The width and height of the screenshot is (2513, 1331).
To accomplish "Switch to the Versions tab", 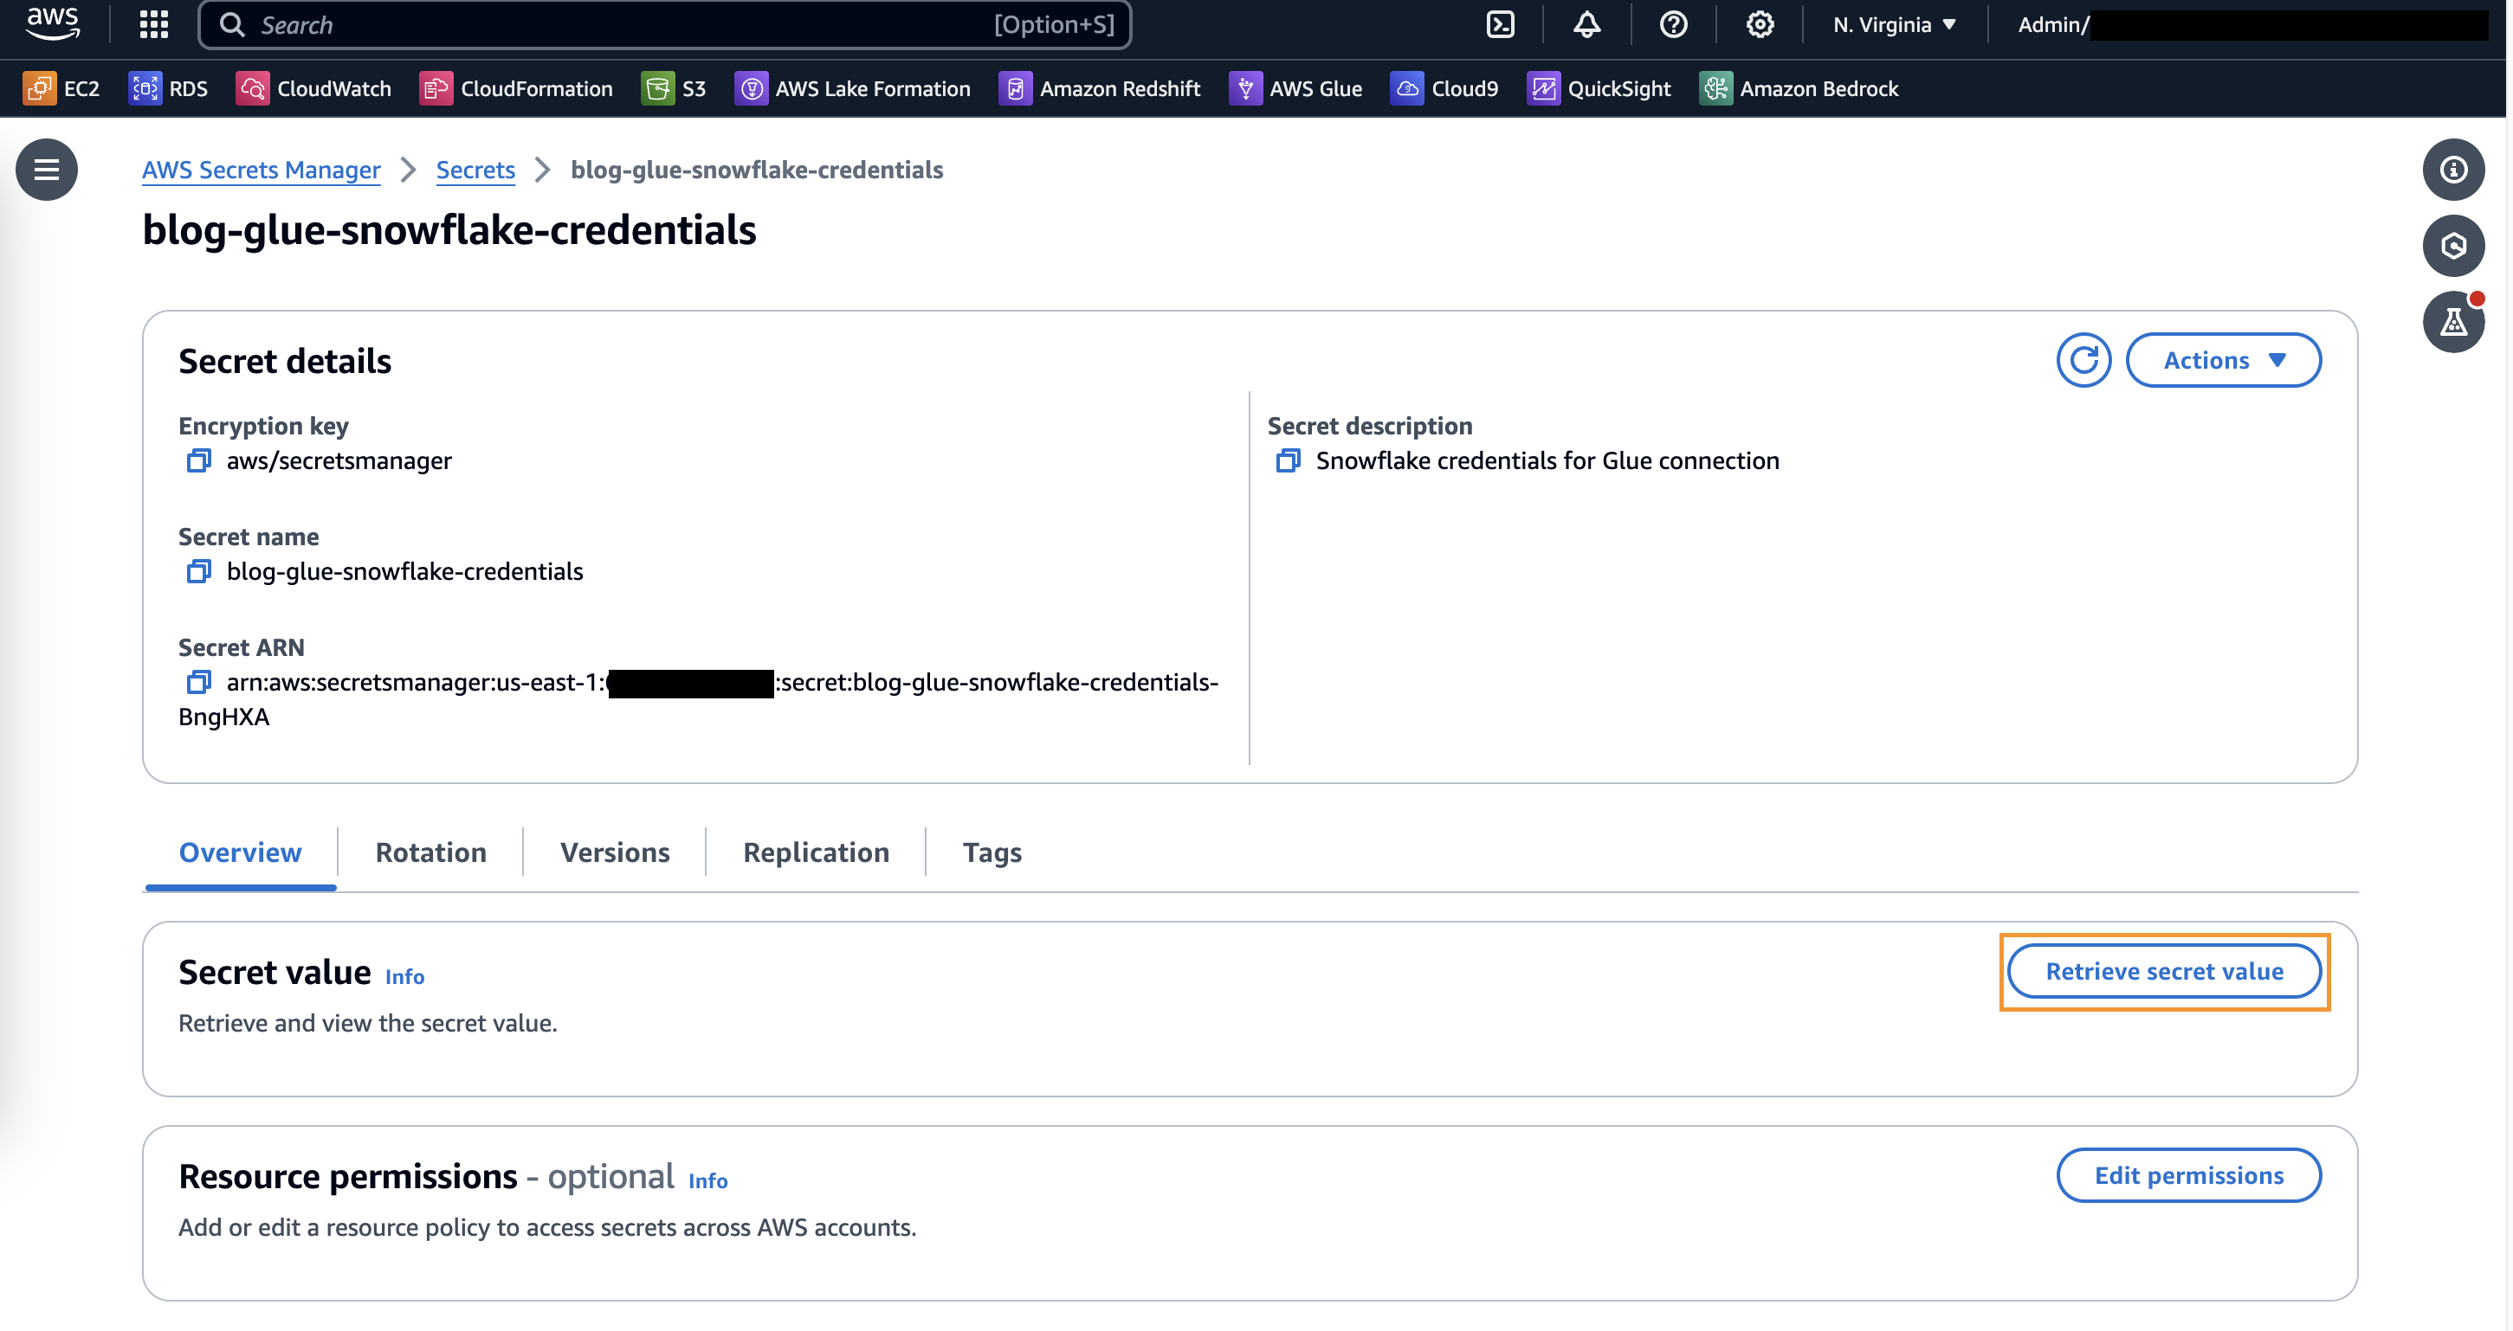I will (615, 852).
